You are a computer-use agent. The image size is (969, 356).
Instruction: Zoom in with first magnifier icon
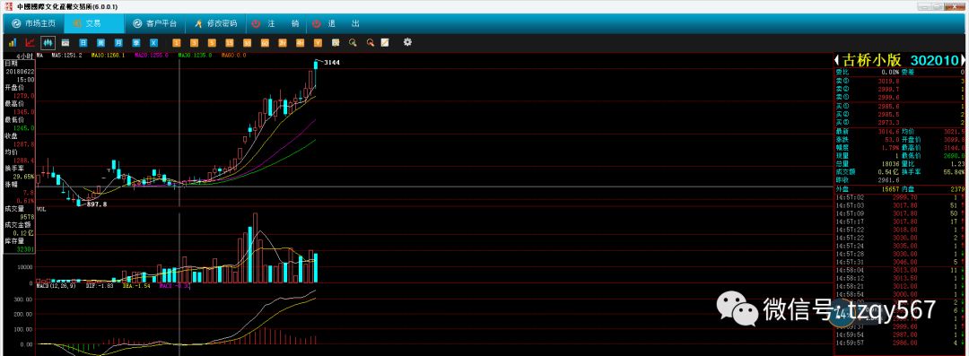click(353, 43)
